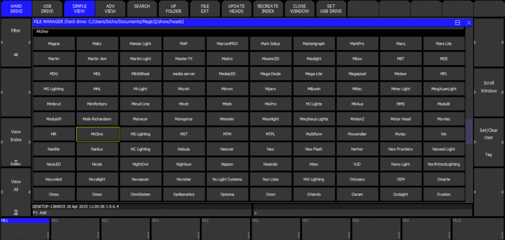Open the MrDino manufacturer folder
Viewport: 505px width, 240px height.
[x=98, y=134]
